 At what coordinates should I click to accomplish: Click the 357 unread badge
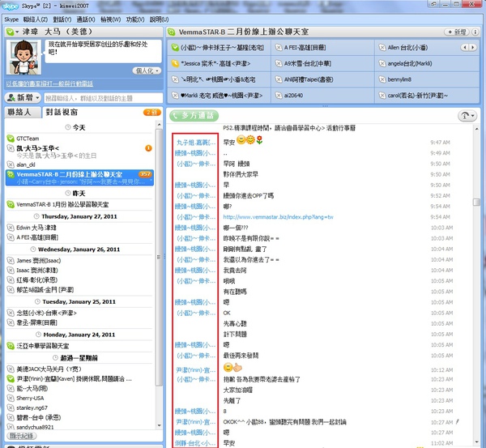pos(145,174)
